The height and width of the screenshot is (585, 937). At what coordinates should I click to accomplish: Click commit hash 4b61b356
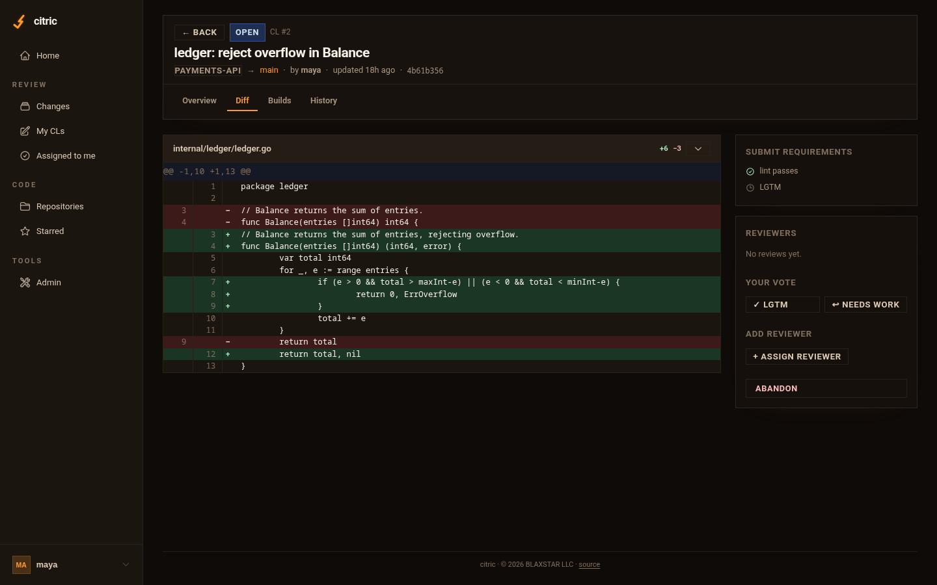tap(425, 71)
